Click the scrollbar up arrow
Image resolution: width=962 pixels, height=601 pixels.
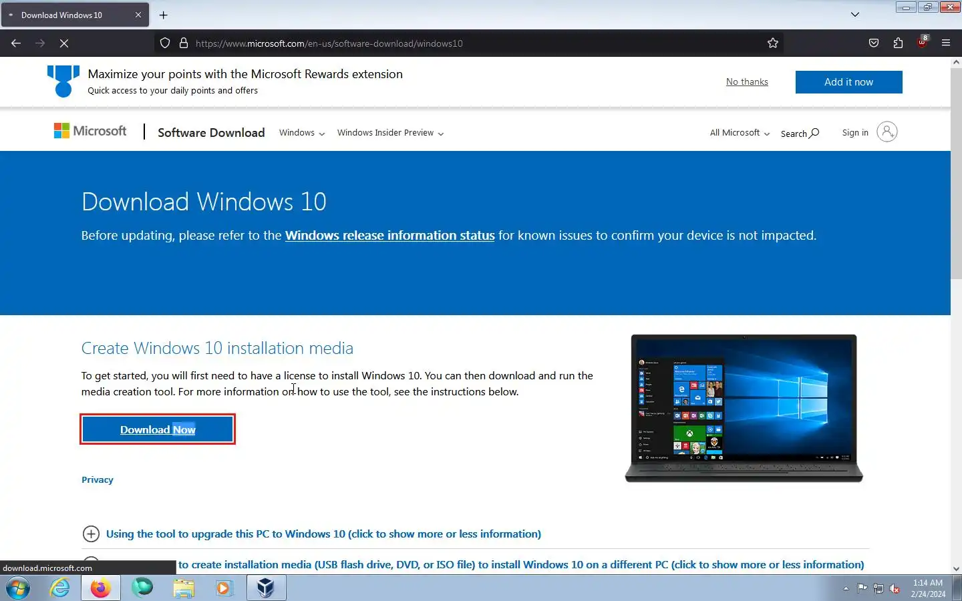[x=956, y=62]
